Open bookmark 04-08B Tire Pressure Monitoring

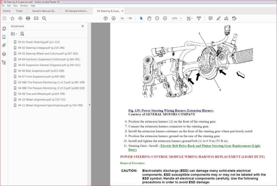[51, 88]
